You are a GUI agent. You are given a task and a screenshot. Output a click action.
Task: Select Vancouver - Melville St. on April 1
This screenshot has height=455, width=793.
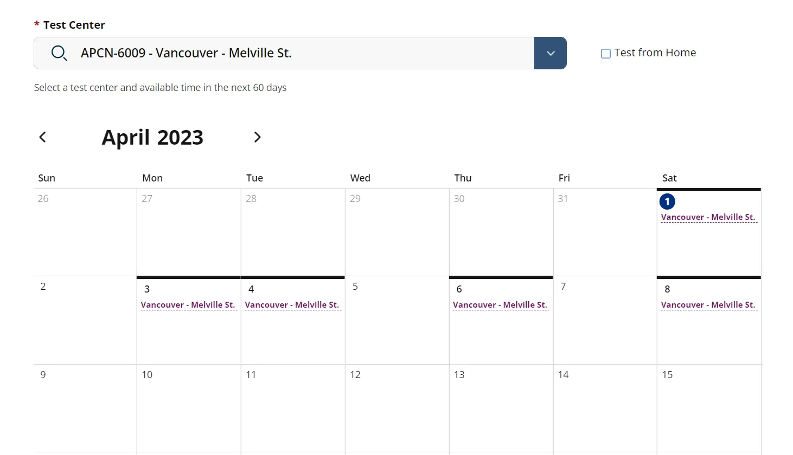click(708, 217)
